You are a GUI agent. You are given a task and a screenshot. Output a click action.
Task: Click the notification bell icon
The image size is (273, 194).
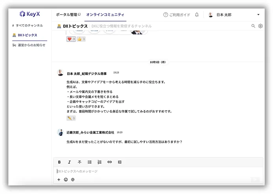point(197,15)
